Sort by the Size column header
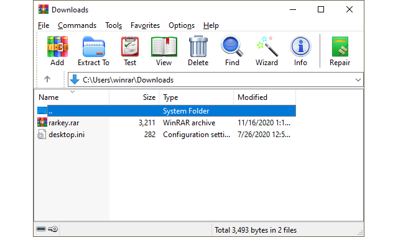This screenshot has width=398, height=237. [x=134, y=97]
